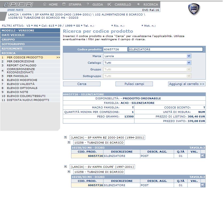Click 10258/02 TUBAZIONE DI SCARICO breadcrumb
This screenshot has width=224, height=204.
43,18
